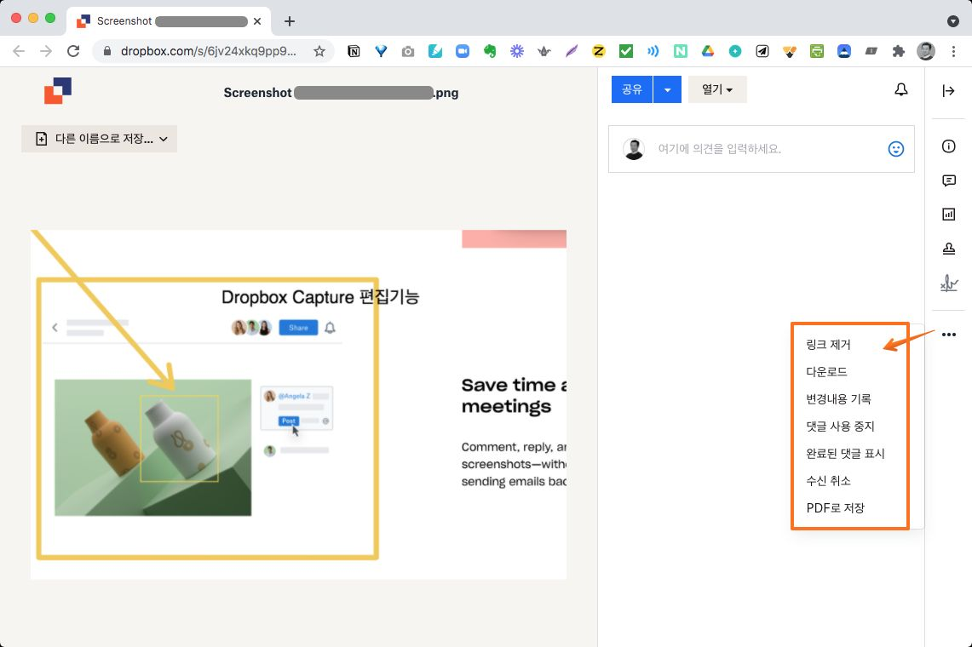Open the blue 공유 share button
This screenshot has width=972, height=647.
[x=632, y=89]
